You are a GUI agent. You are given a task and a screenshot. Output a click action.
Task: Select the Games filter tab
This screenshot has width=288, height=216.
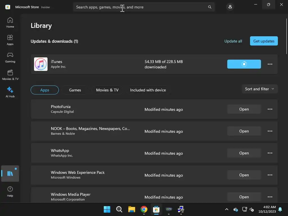(x=75, y=90)
